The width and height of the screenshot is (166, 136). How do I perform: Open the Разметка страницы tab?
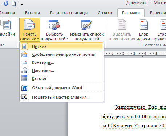point(69,13)
